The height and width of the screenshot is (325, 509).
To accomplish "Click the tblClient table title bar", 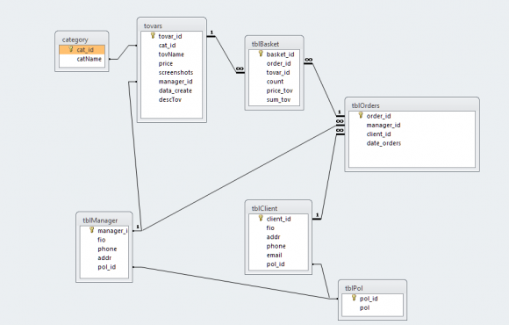I will [x=278, y=208].
